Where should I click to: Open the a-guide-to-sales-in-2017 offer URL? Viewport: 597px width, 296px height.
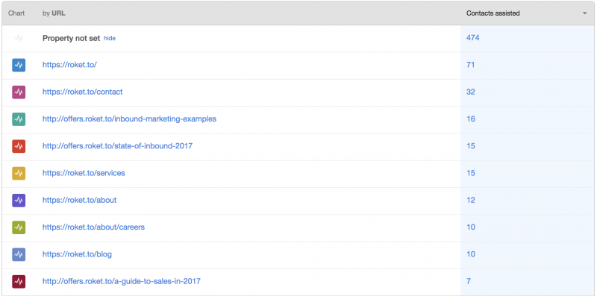click(122, 281)
